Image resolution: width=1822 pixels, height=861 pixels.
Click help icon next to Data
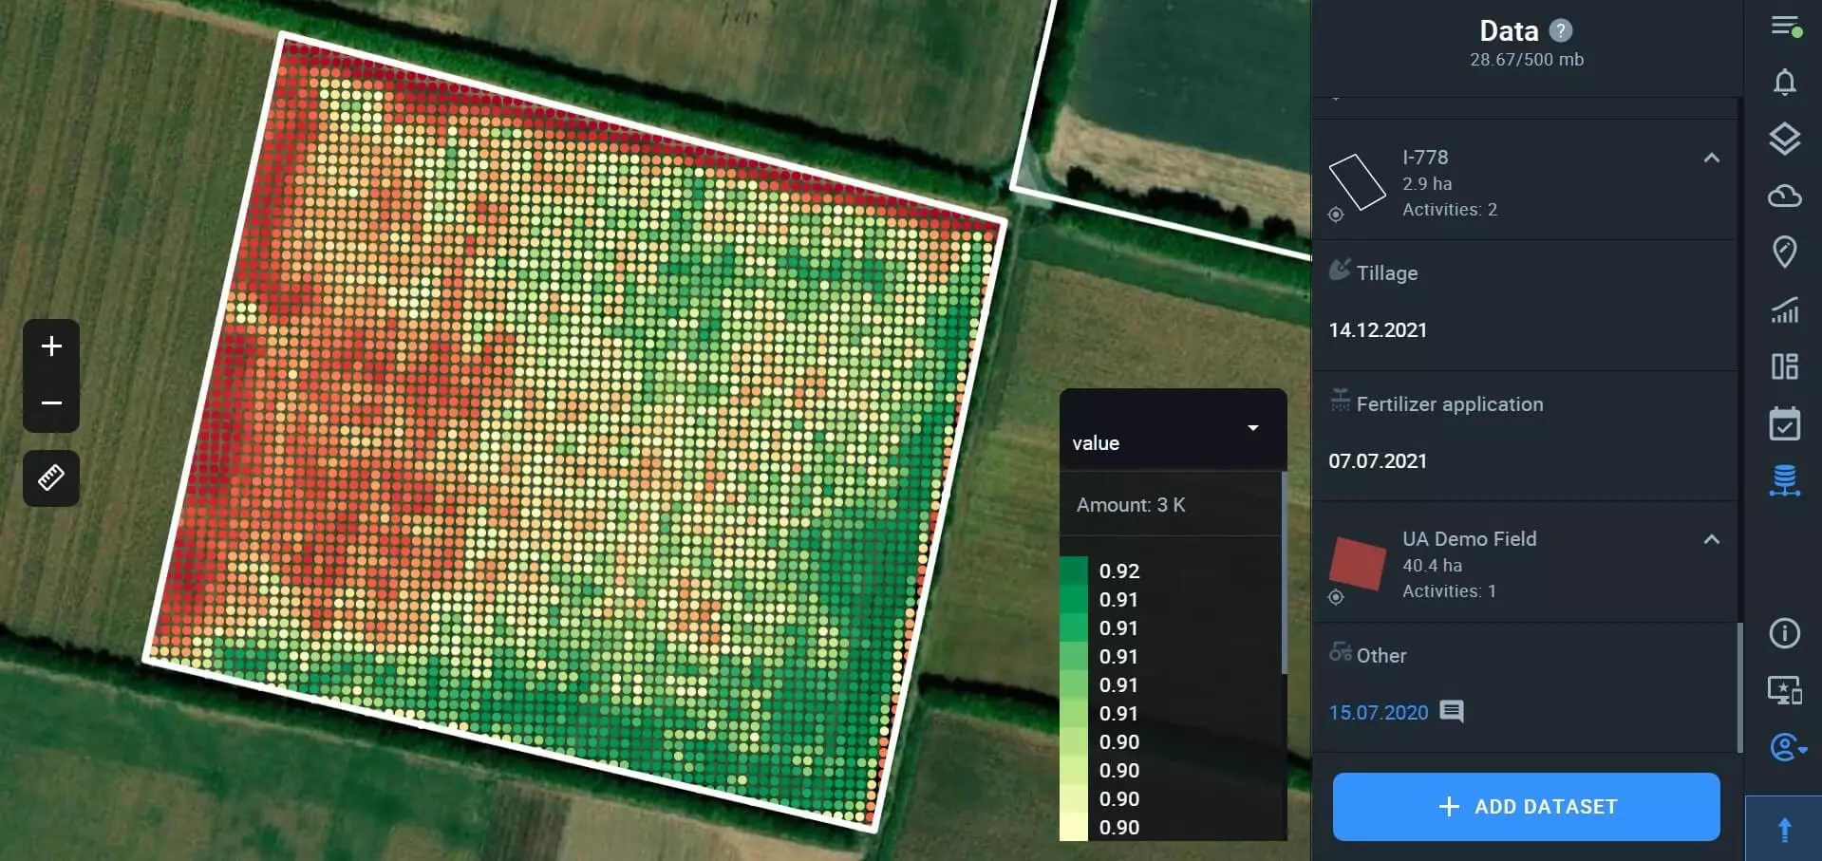(1560, 30)
